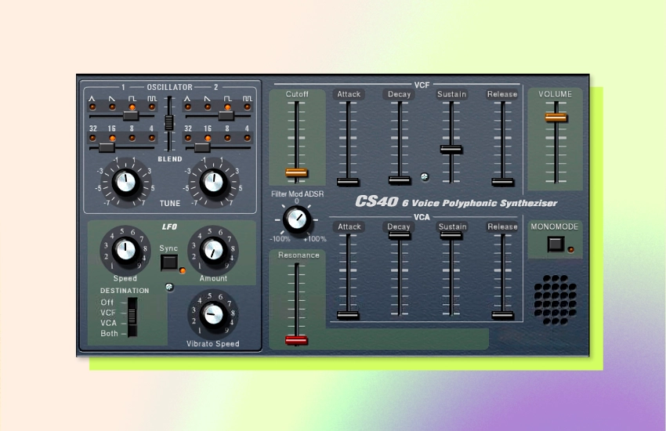Click Oscillator 1 octave 4 LED

pyautogui.click(x=152, y=138)
